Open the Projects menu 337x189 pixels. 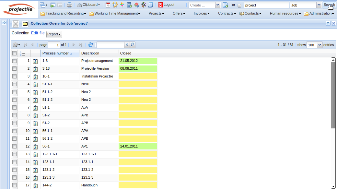point(156,13)
